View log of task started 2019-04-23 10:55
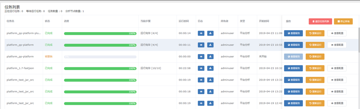The width and height of the screenshot is (360, 109). 201,45
